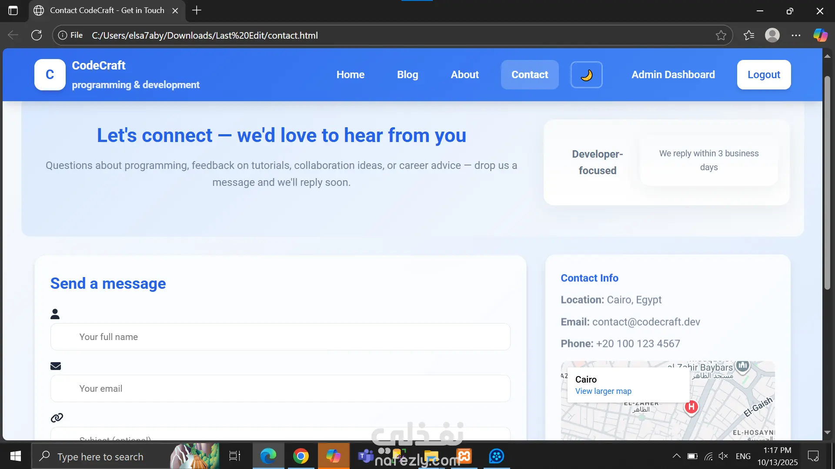Open the About page

pyautogui.click(x=464, y=75)
